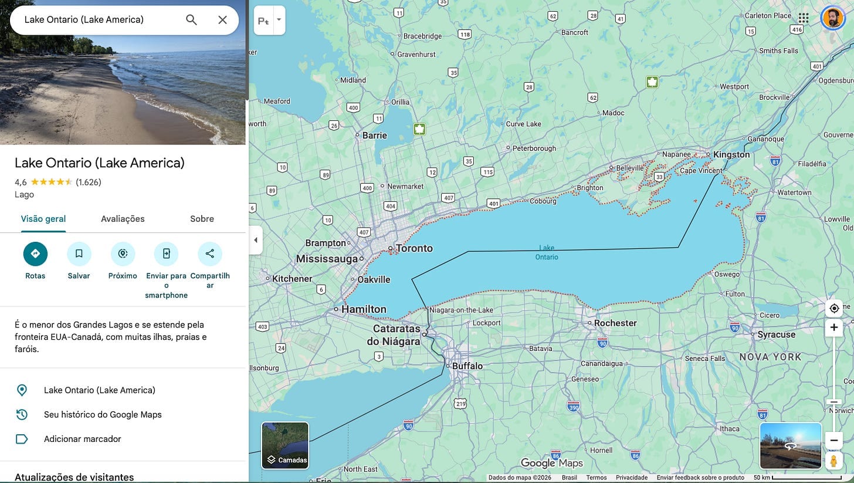
Task: Click the Lake Ontario (Lake America) address row
Action: pyautogui.click(x=123, y=390)
